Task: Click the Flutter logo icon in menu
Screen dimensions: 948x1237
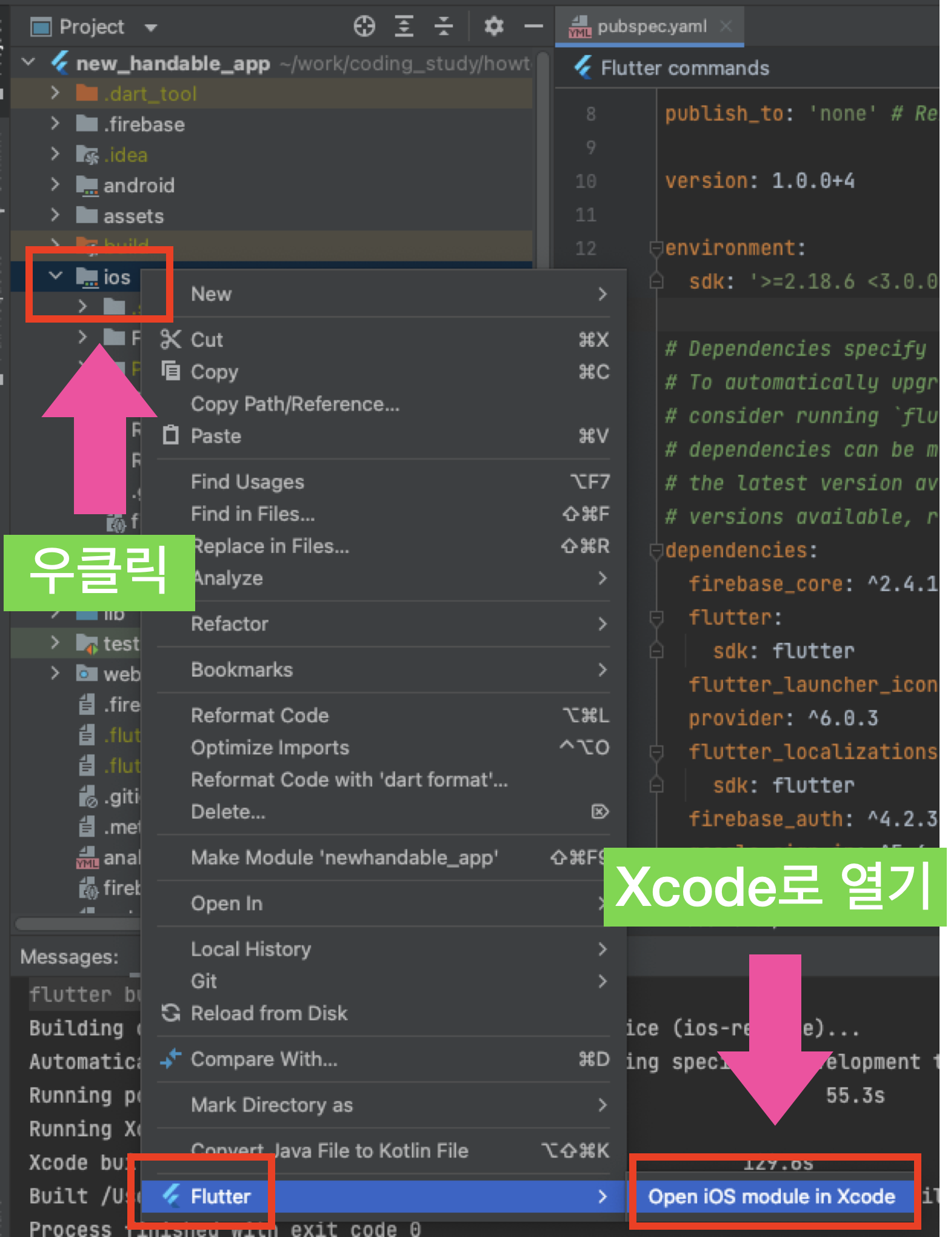Action: (x=171, y=1196)
